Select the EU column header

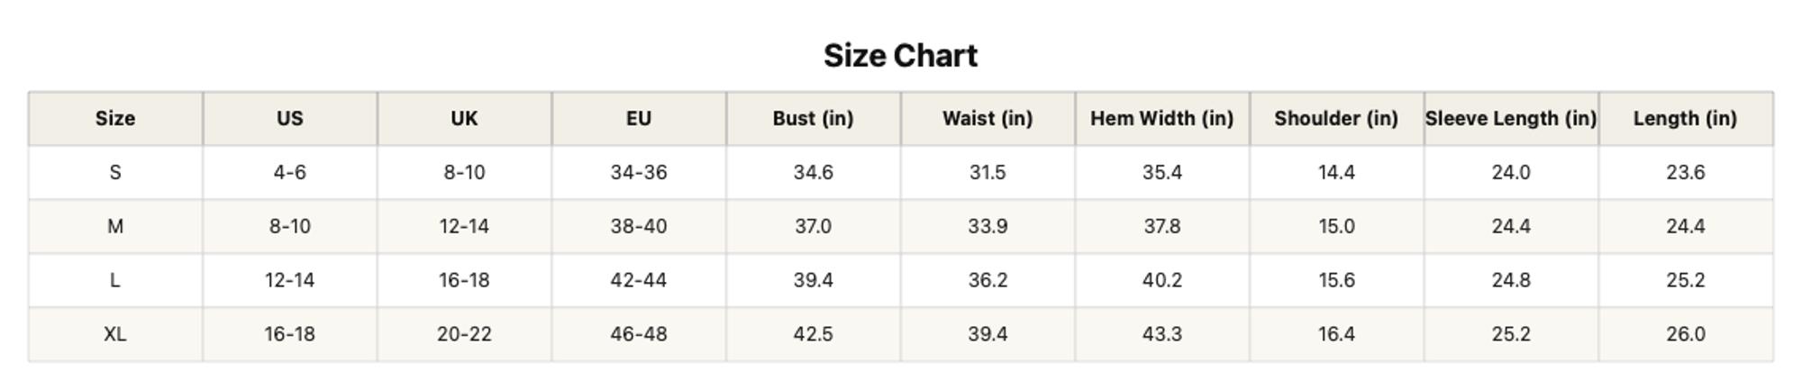[x=639, y=118]
